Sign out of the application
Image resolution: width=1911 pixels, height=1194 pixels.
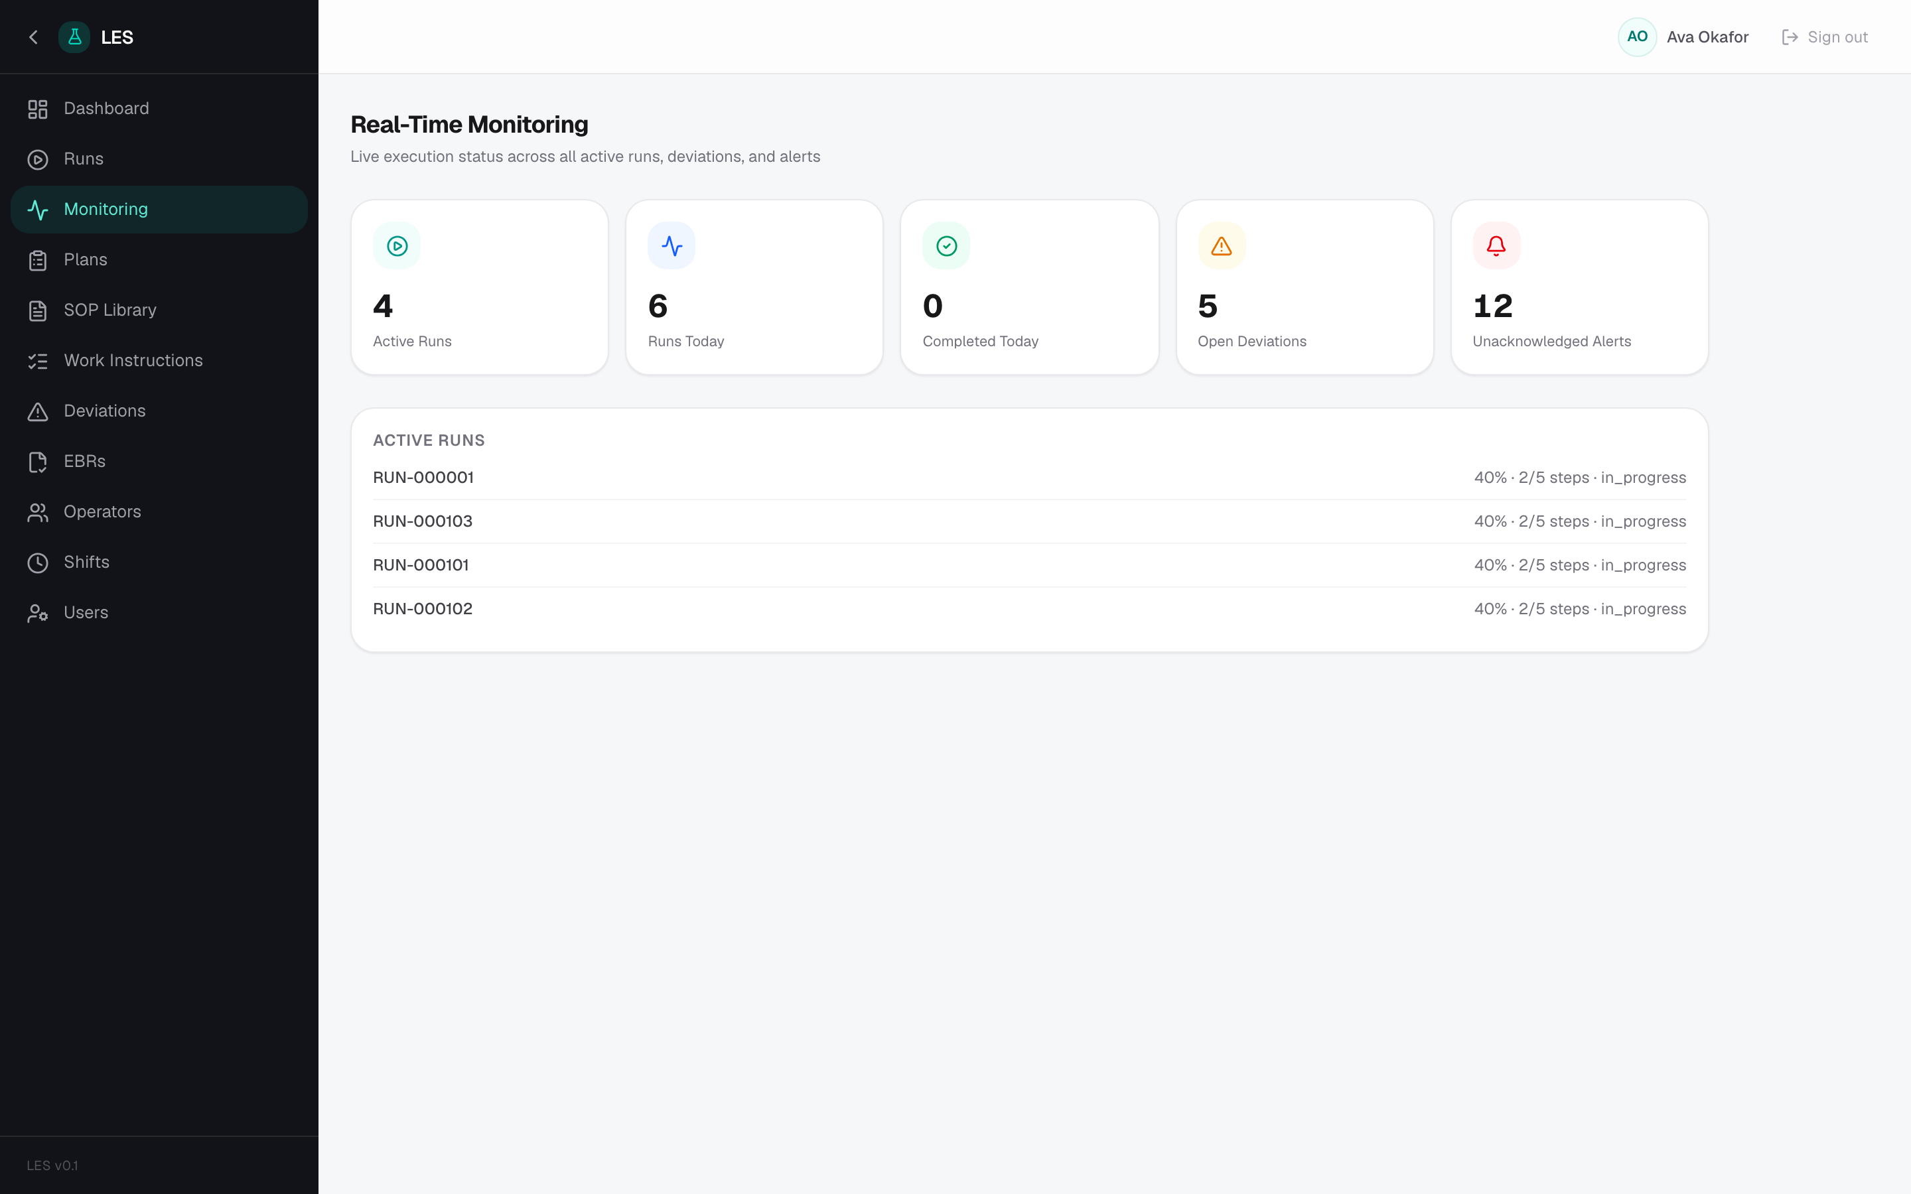1824,37
